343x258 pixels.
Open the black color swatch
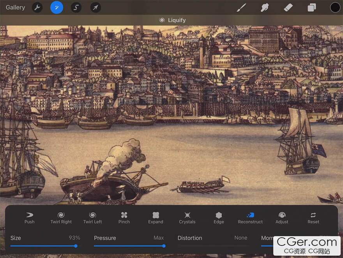[x=335, y=7]
